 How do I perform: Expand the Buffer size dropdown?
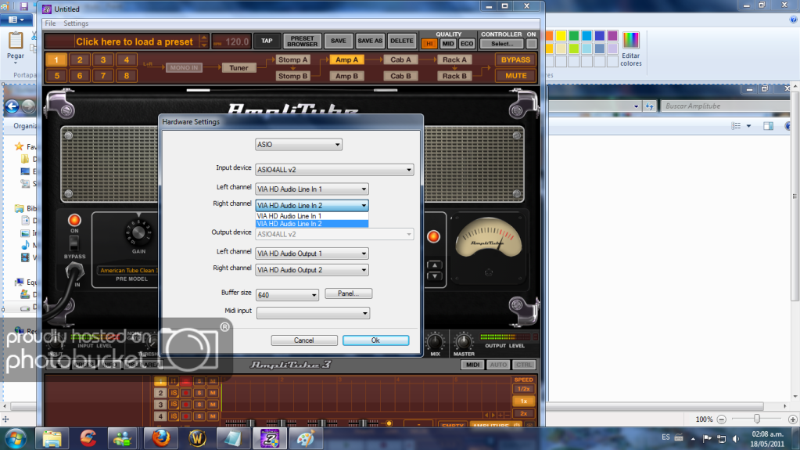(287, 295)
